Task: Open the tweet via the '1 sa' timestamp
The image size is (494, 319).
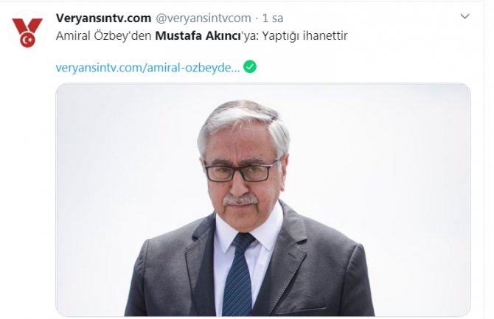Action: pyautogui.click(x=273, y=18)
